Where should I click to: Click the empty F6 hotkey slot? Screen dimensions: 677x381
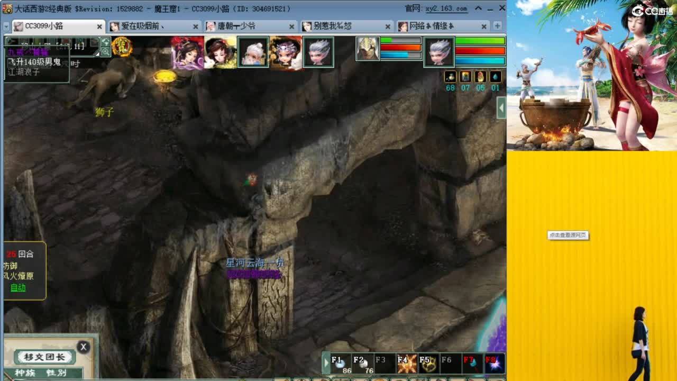click(451, 364)
